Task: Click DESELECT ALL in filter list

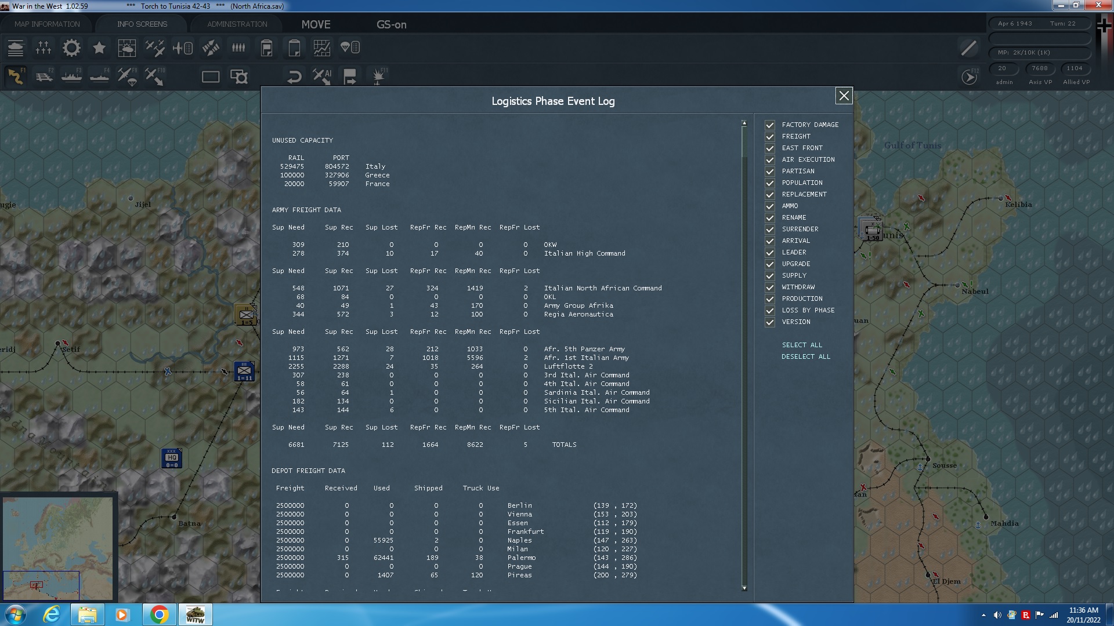Action: pos(805,356)
